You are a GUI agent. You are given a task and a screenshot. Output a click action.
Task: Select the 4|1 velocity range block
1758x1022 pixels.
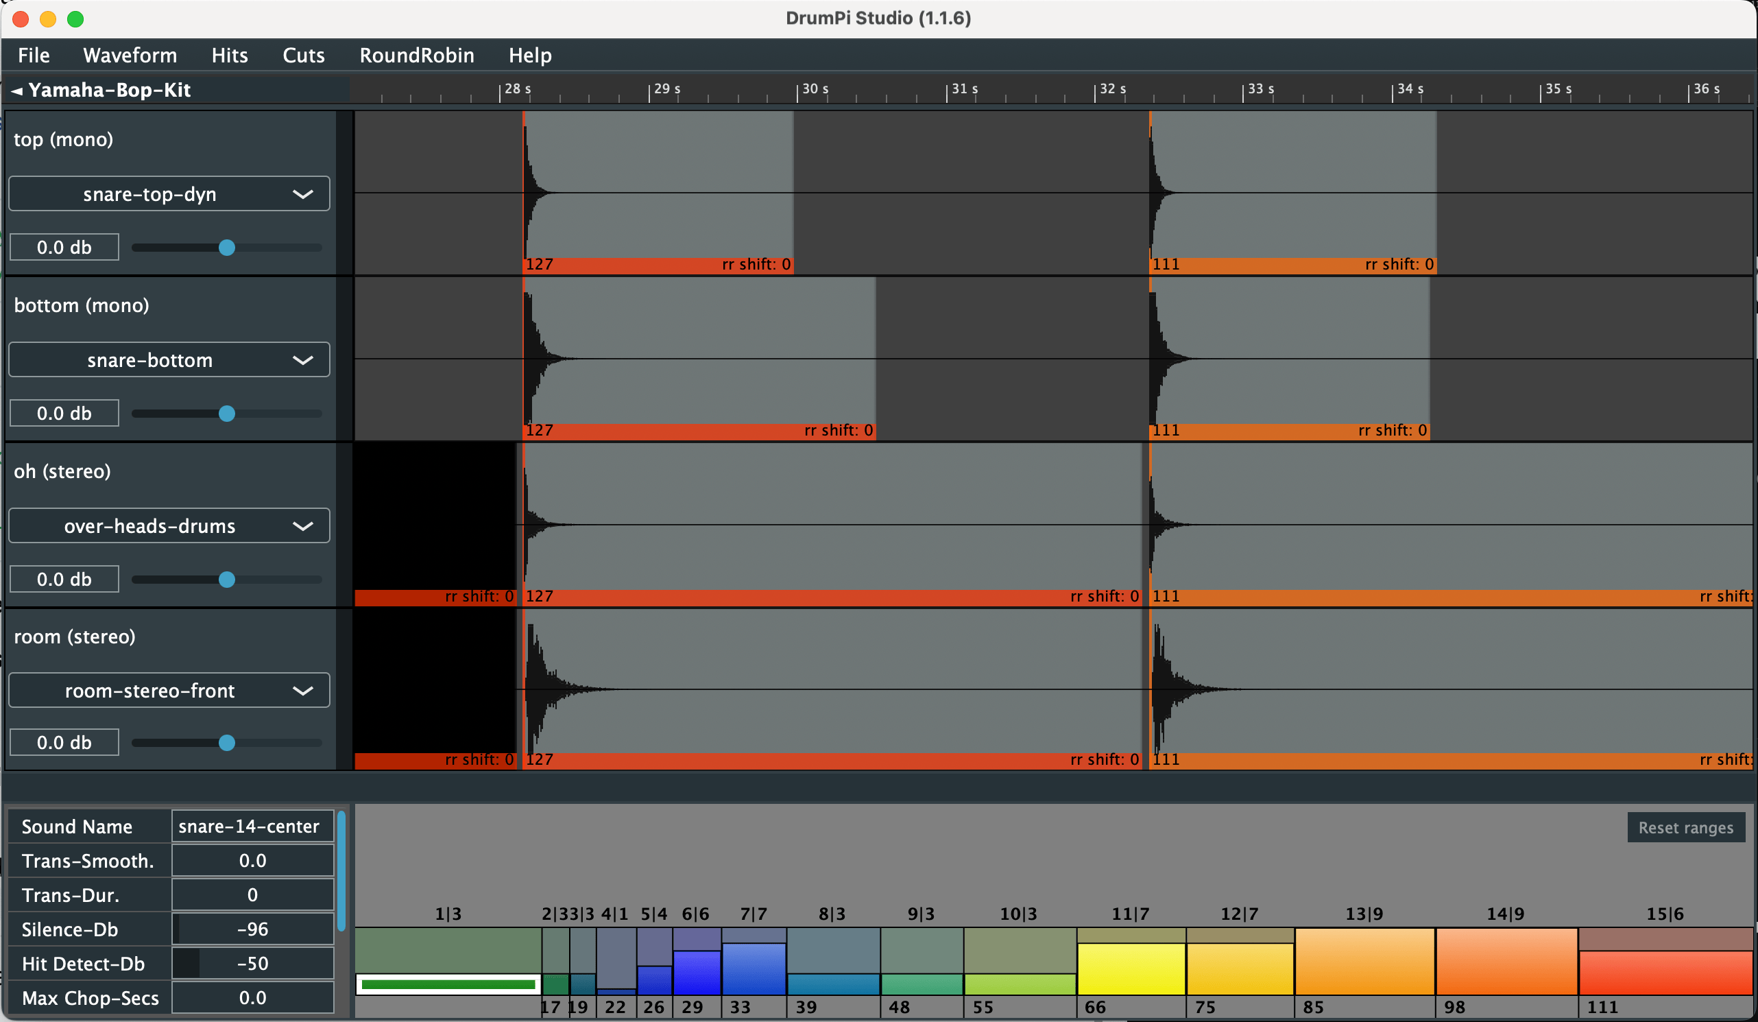coord(616,961)
